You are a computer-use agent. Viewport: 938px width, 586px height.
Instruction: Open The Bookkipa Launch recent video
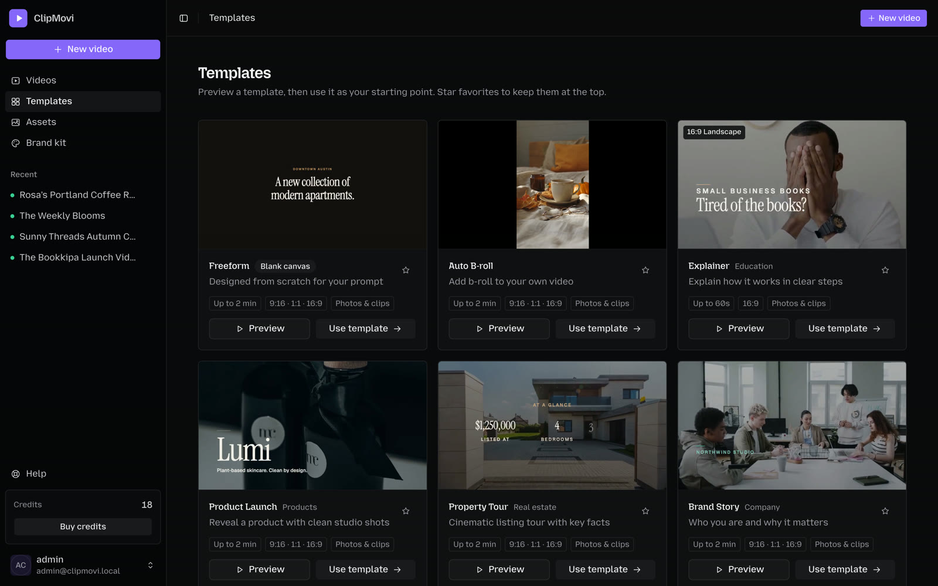[x=83, y=257]
